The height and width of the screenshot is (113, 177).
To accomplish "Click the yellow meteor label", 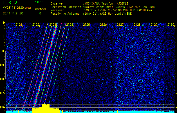I will coord(41,9).
